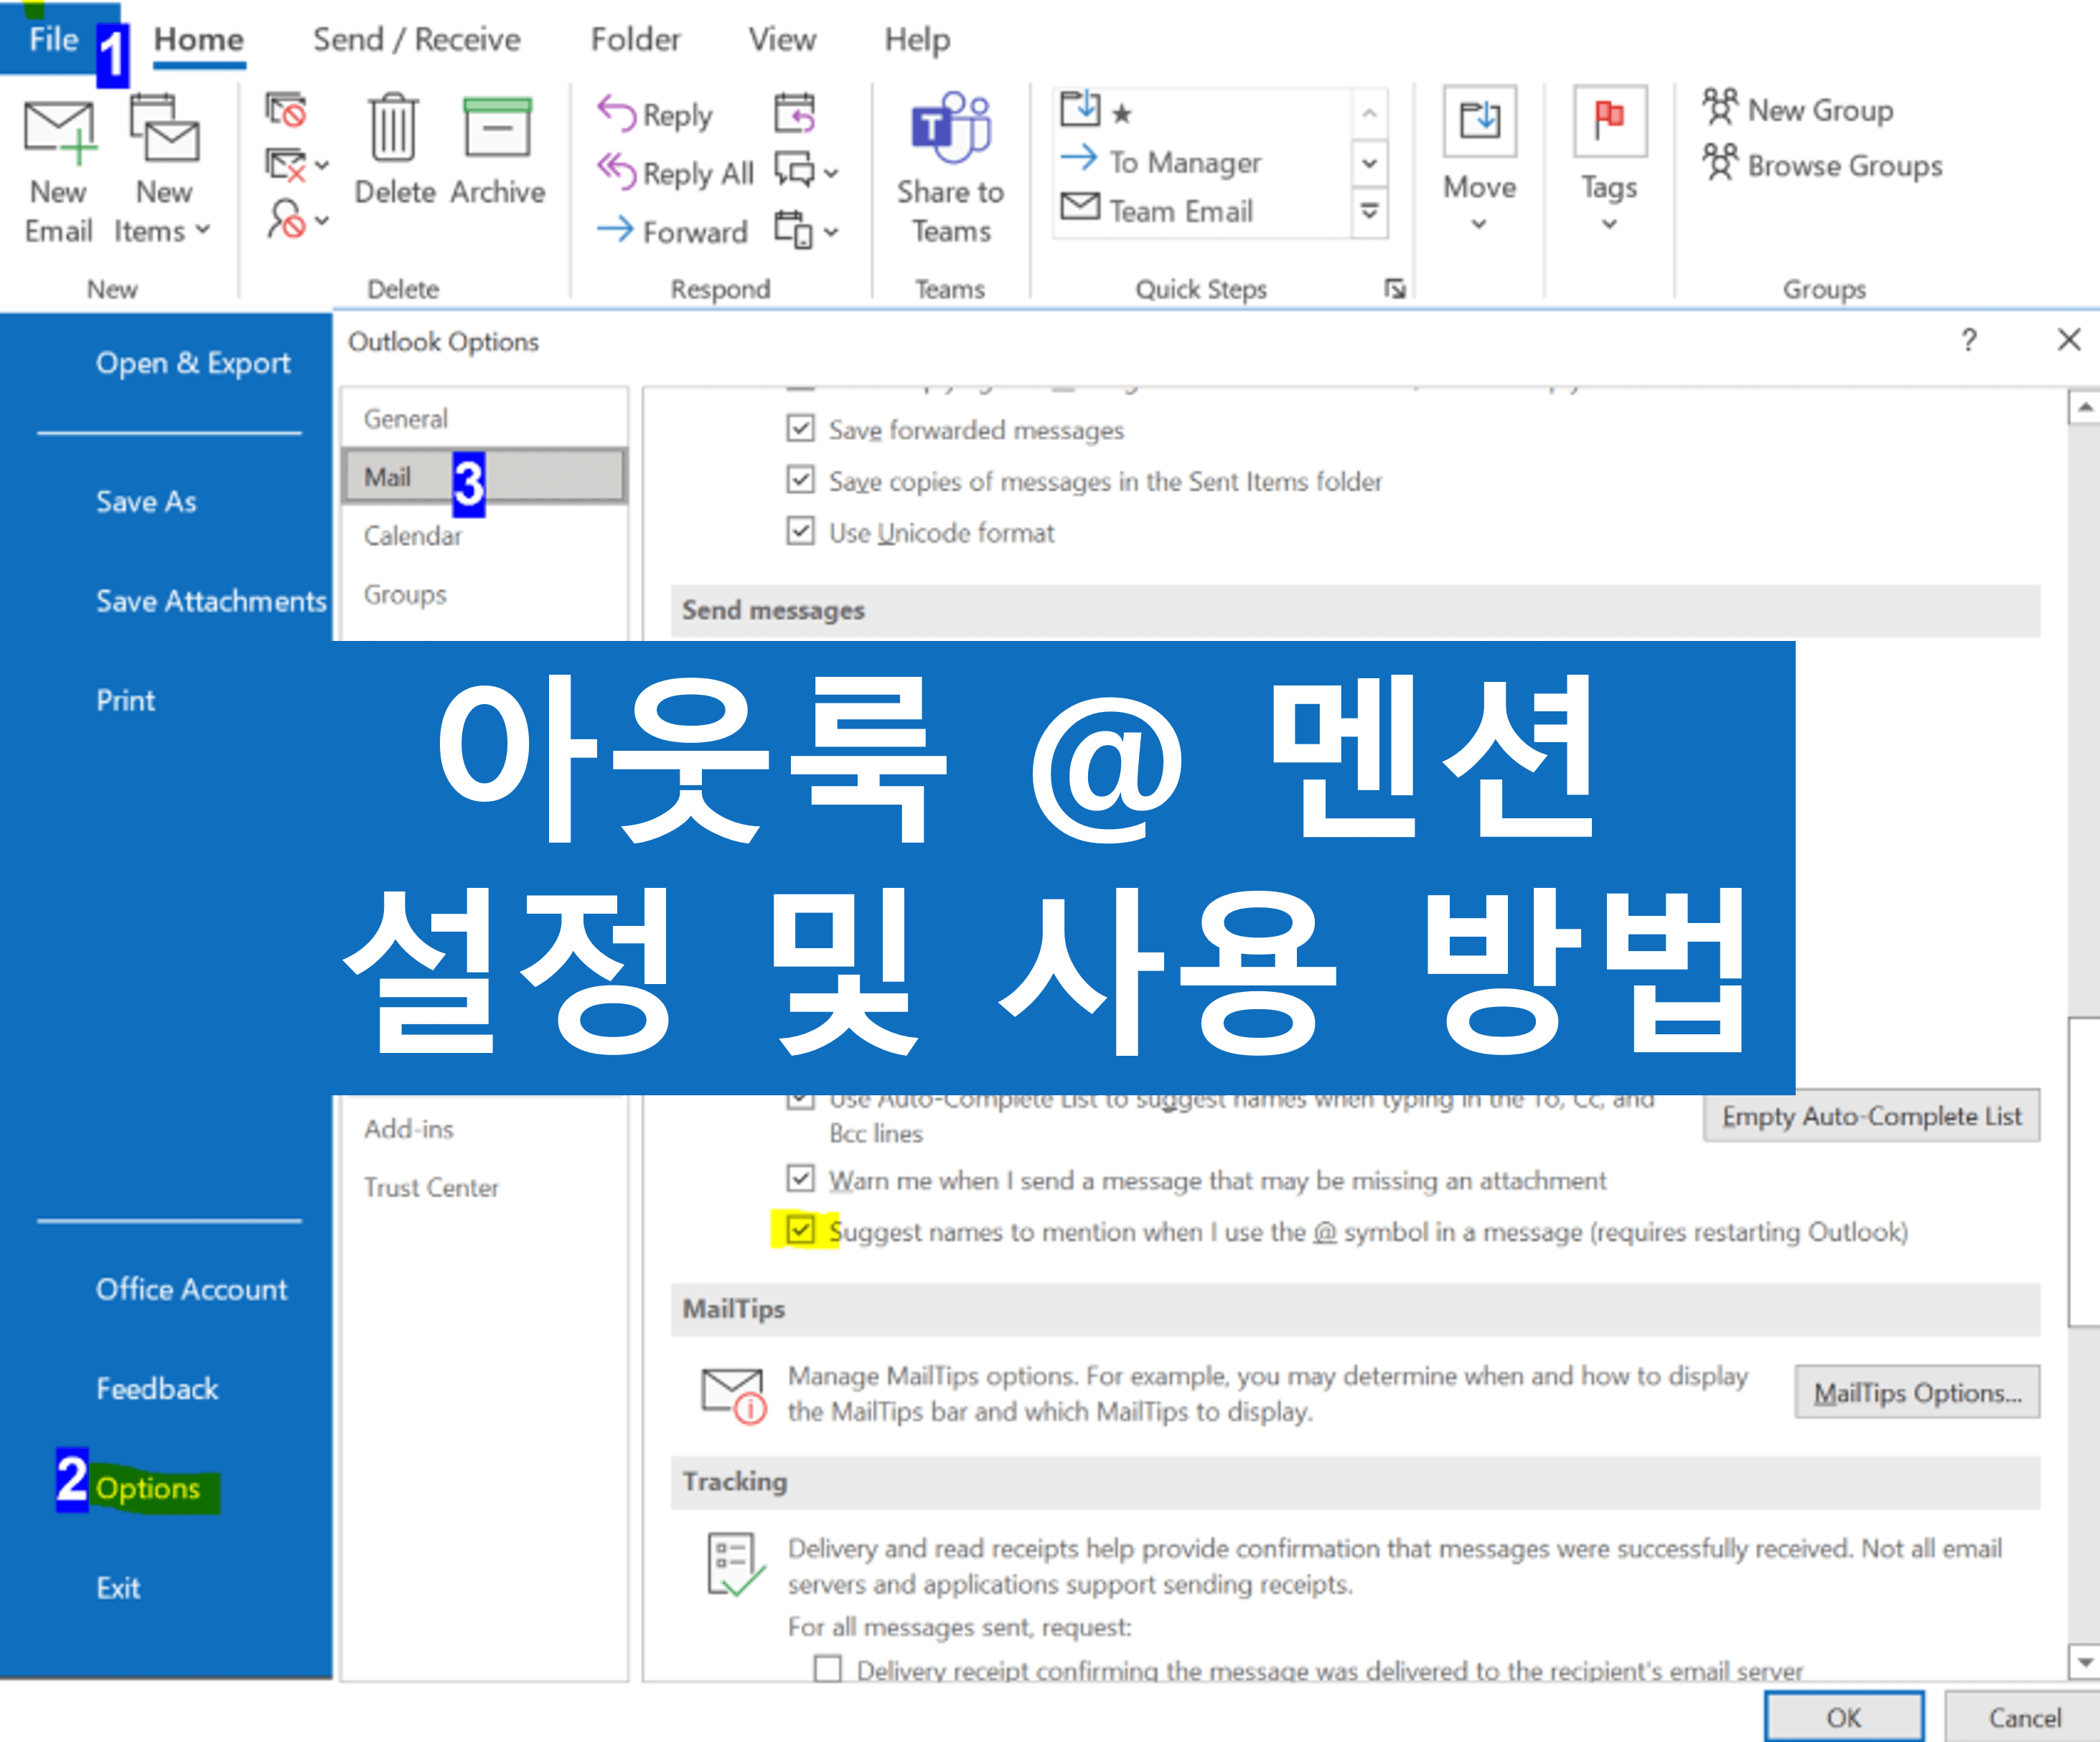The width and height of the screenshot is (2100, 1742).
Task: Toggle the @ mention name suggestions checkbox
Action: [x=800, y=1229]
